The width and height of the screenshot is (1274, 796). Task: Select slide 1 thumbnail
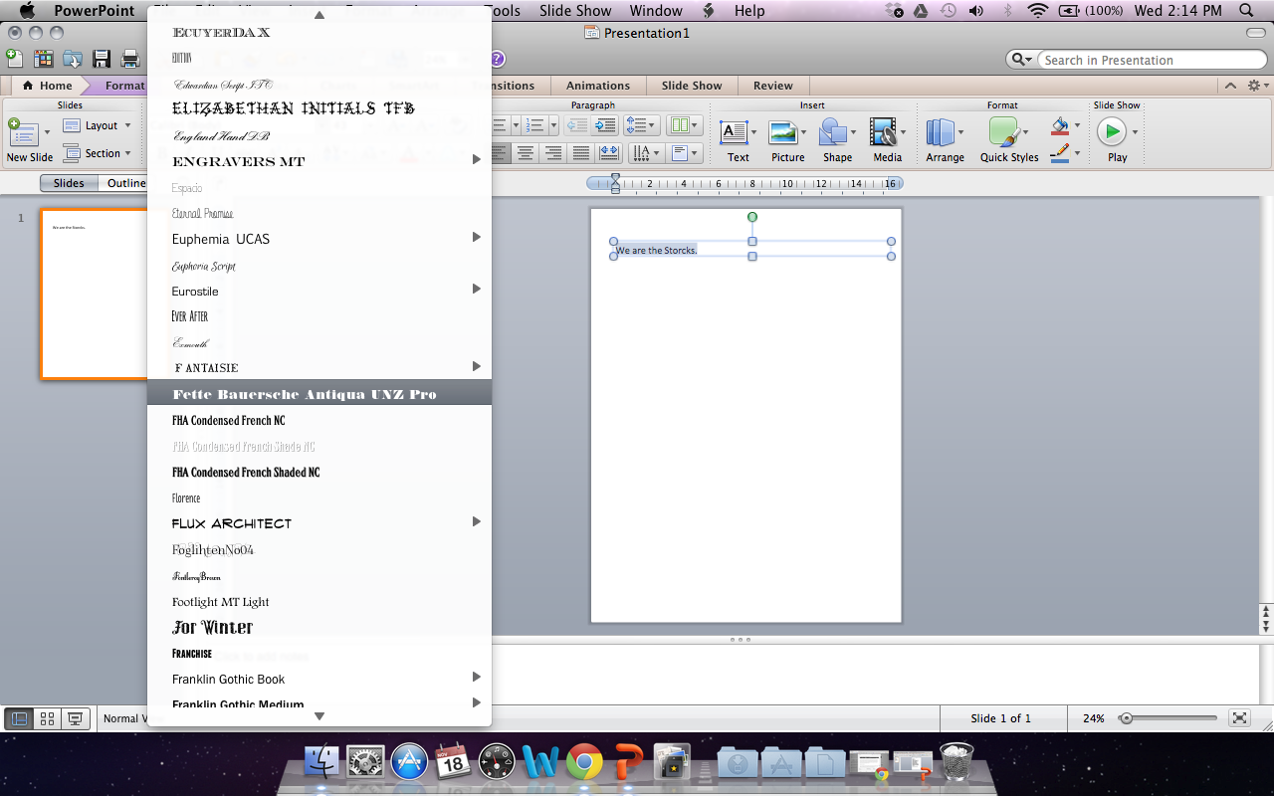tap(94, 294)
